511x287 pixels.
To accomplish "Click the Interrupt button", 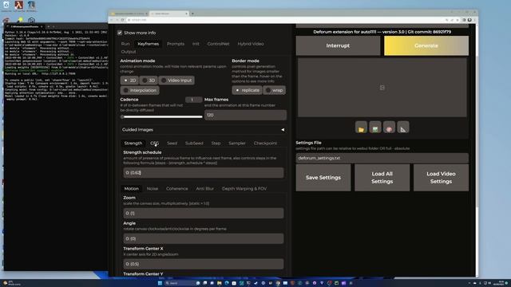I will click(x=338, y=45).
